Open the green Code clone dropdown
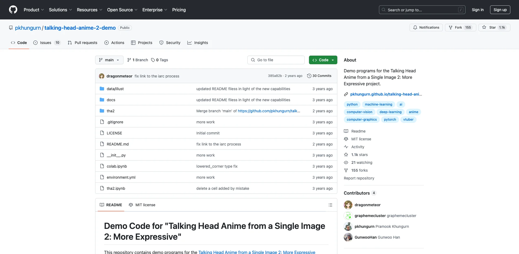The width and height of the screenshot is (519, 254). pyautogui.click(x=323, y=60)
